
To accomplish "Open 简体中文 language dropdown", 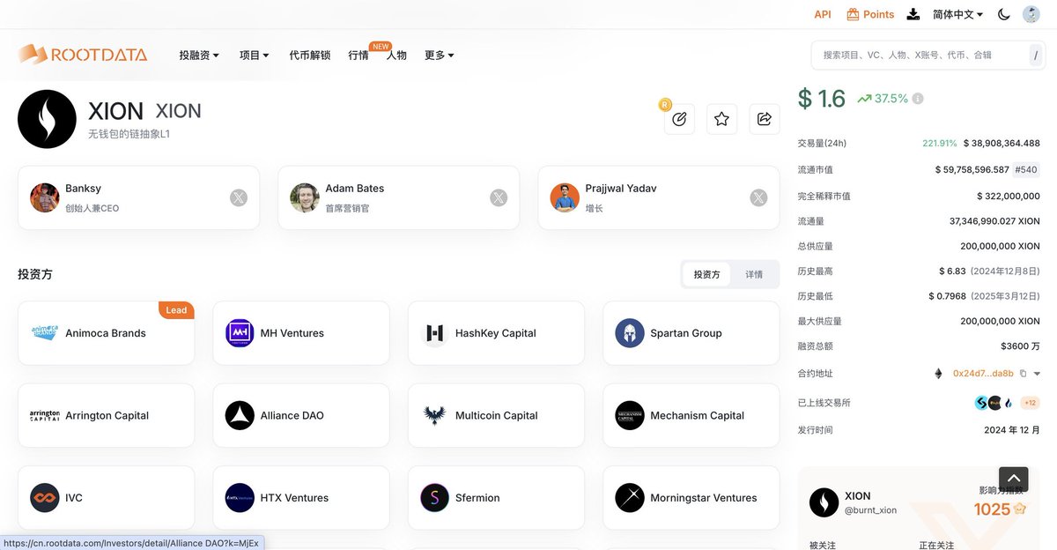I will tap(958, 14).
